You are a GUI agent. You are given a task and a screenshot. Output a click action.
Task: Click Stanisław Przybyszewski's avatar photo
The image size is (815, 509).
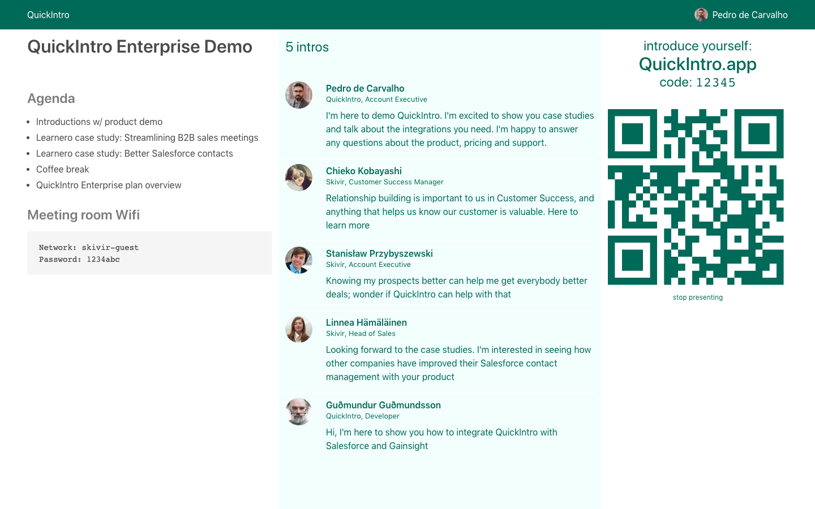(x=299, y=260)
